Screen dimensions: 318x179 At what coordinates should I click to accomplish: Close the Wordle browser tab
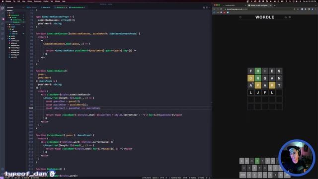coord(271,5)
